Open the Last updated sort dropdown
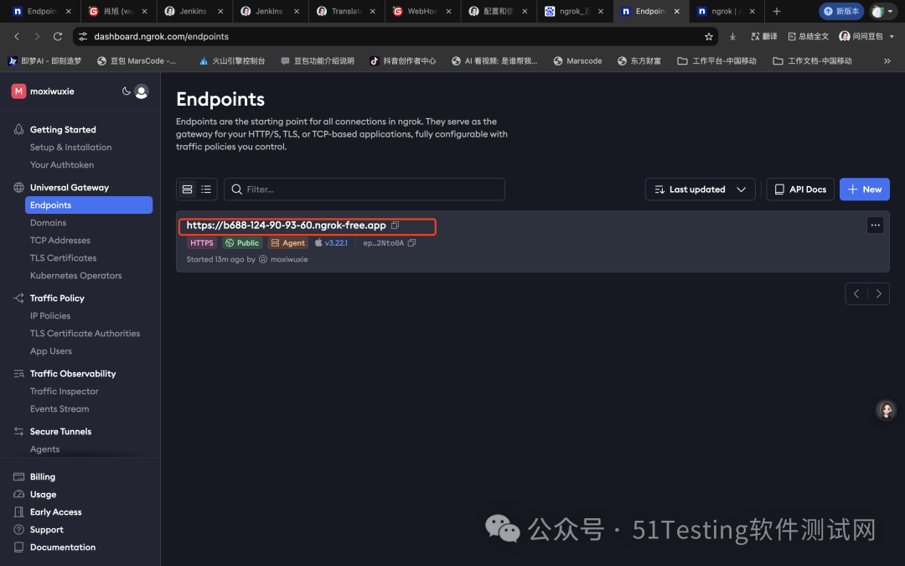Viewport: 905px width, 566px height. [x=700, y=190]
